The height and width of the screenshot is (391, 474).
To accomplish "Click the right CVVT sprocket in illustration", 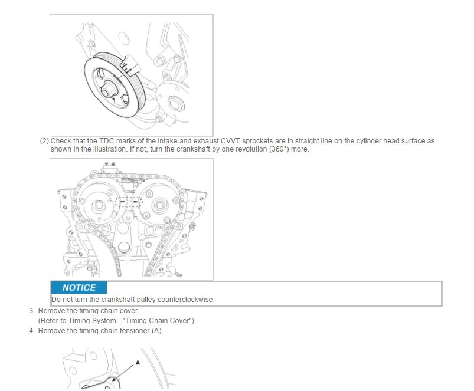I will (159, 205).
